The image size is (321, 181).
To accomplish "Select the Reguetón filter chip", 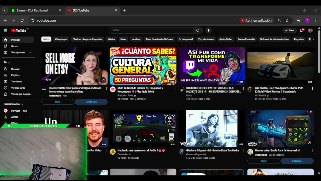I will coord(299,39).
